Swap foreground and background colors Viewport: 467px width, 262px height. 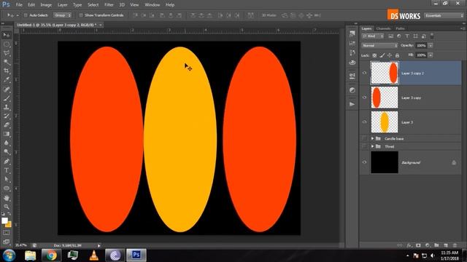tap(9, 214)
